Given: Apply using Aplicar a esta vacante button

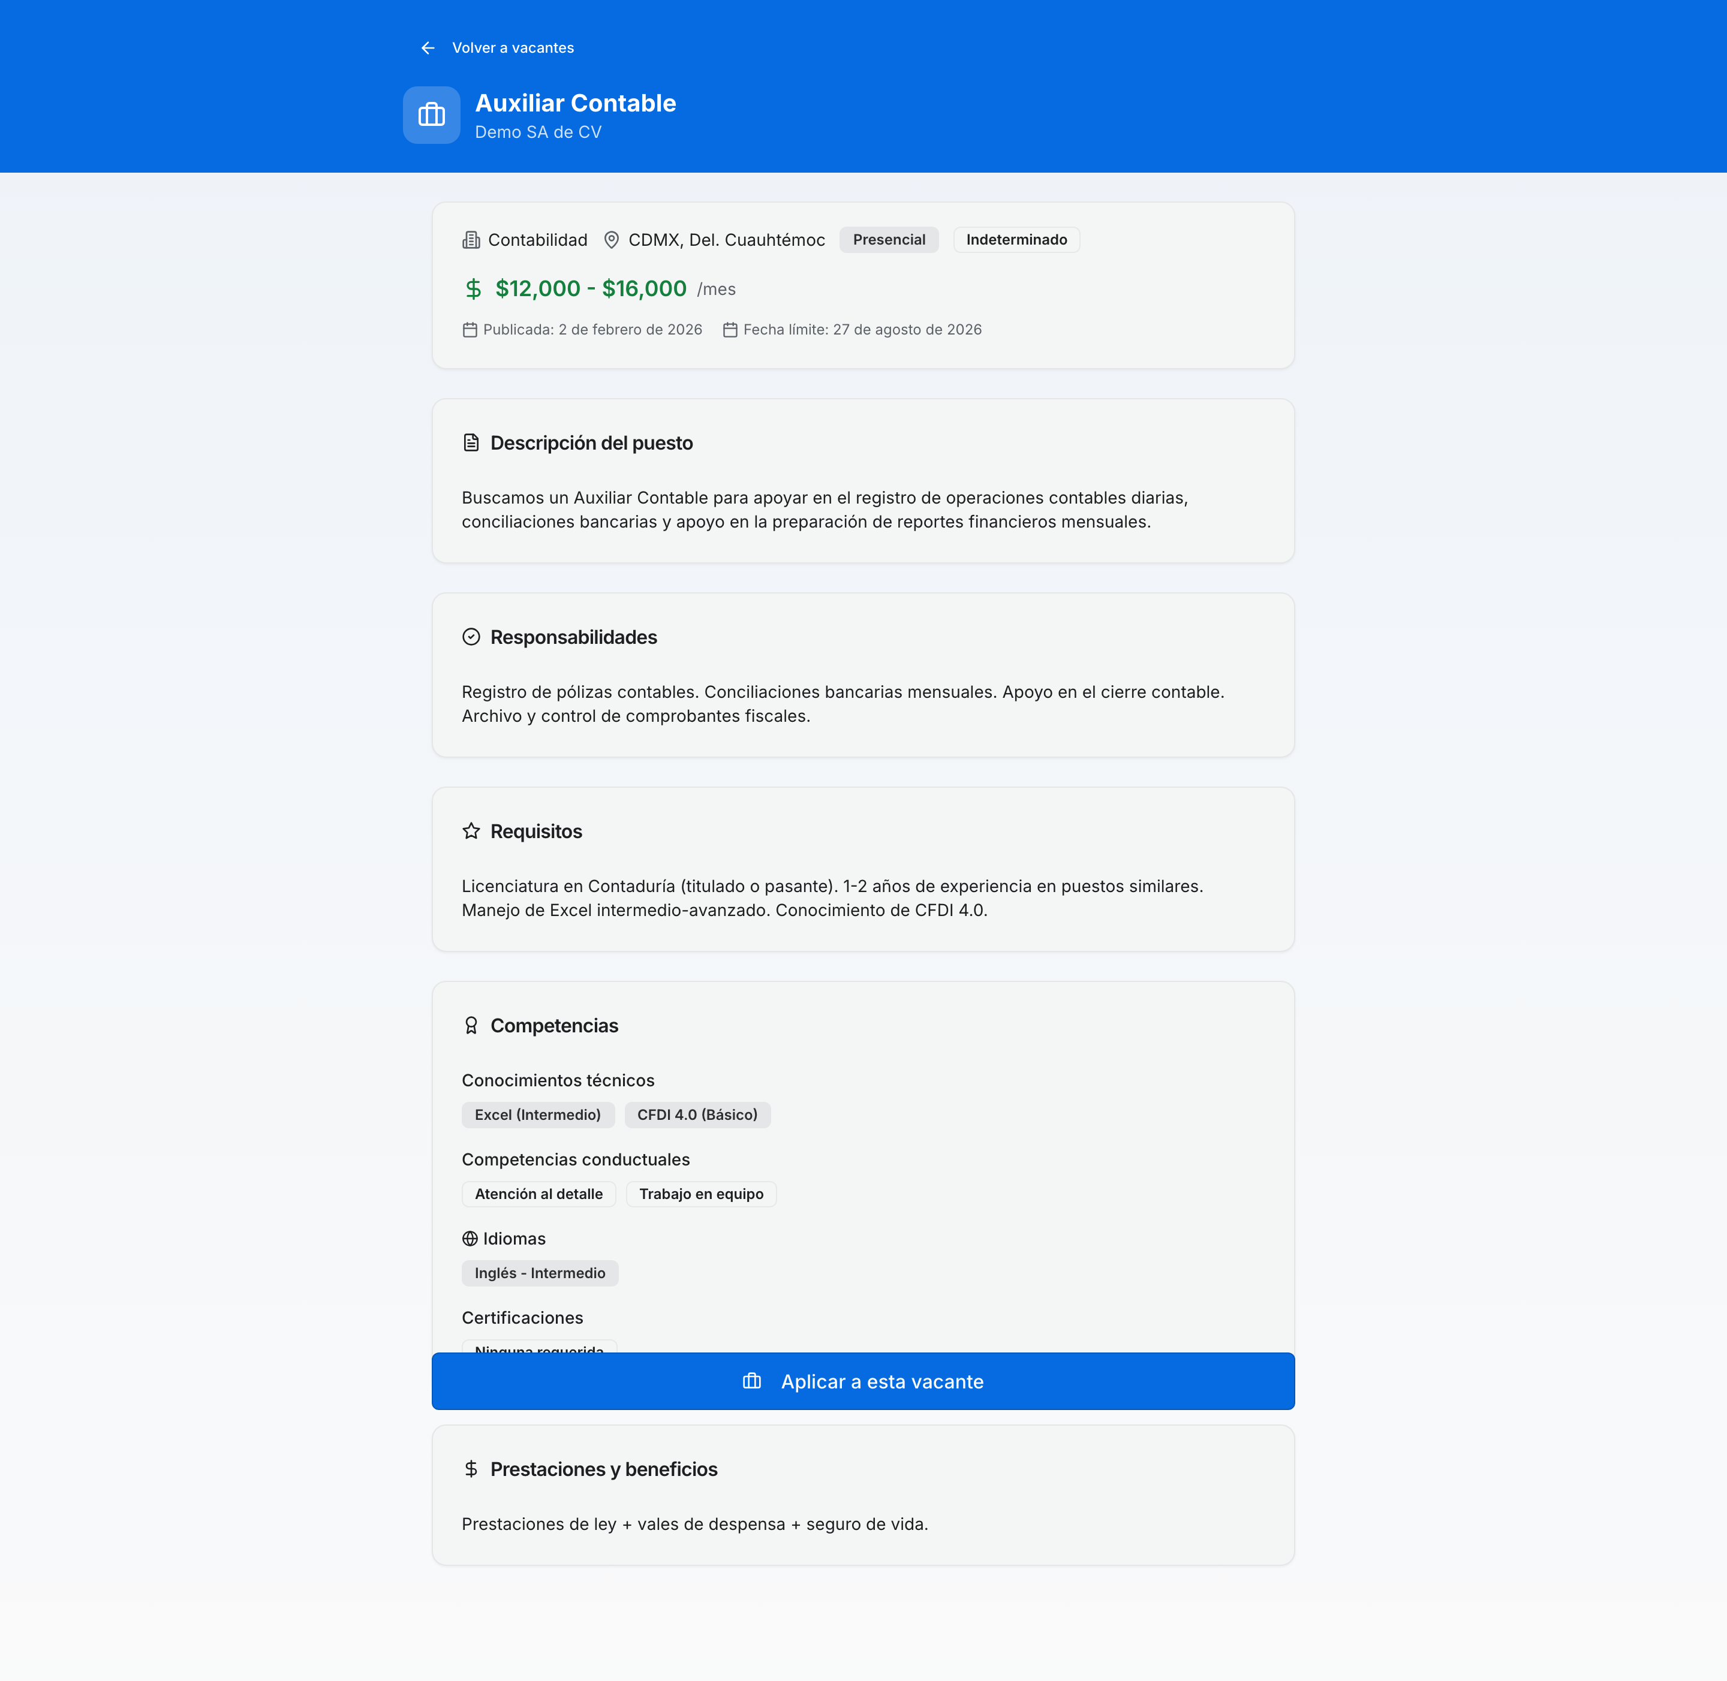Looking at the screenshot, I should [x=863, y=1382].
